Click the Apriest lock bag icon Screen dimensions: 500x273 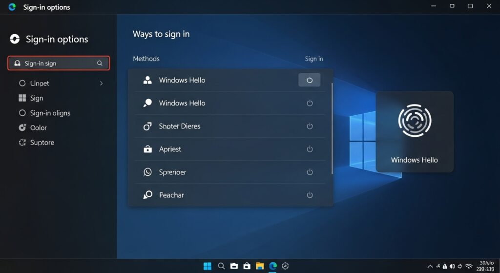pos(147,149)
